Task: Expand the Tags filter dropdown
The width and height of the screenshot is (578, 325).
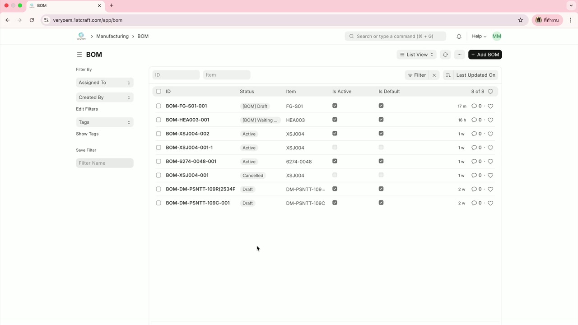Action: (105, 122)
